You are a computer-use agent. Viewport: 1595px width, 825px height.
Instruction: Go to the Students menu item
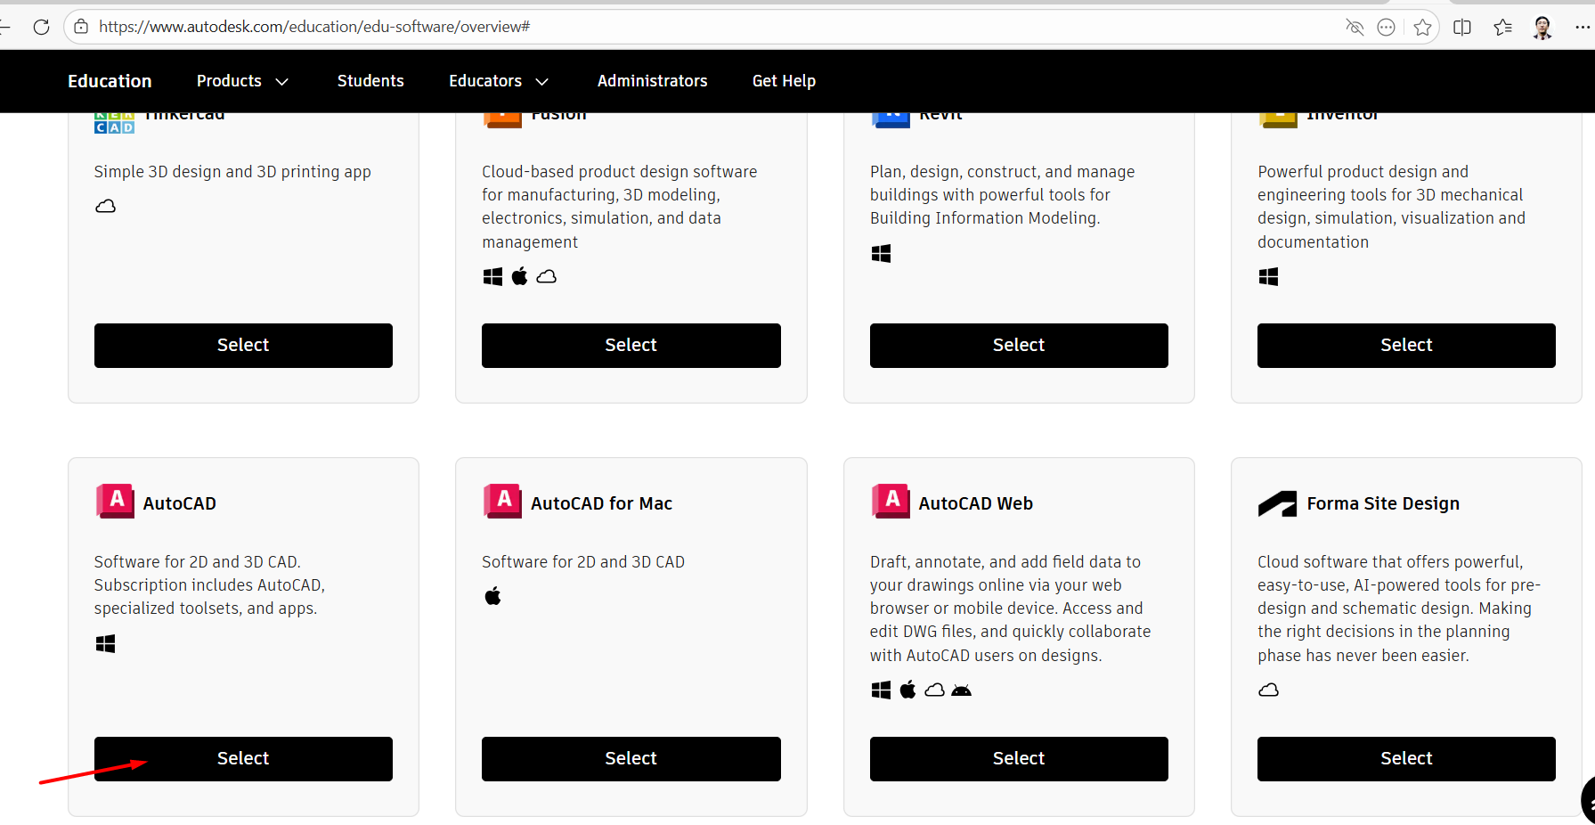pyautogui.click(x=370, y=81)
